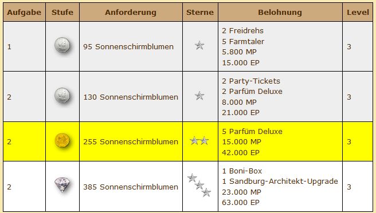Click the Stufe column header

pyautogui.click(x=62, y=12)
